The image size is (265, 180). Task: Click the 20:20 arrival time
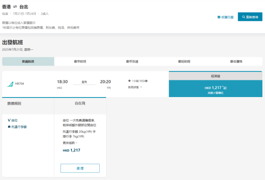[106, 82]
